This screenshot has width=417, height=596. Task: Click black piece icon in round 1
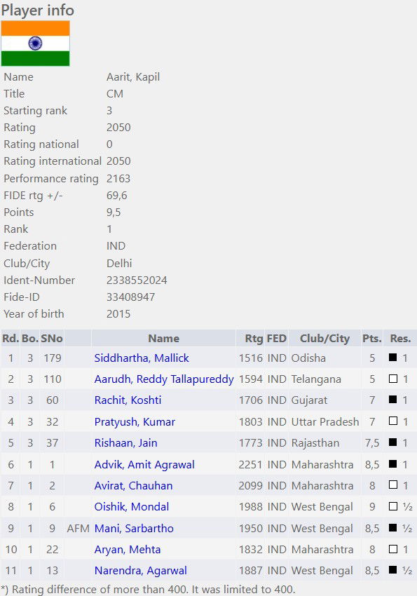[393, 358]
